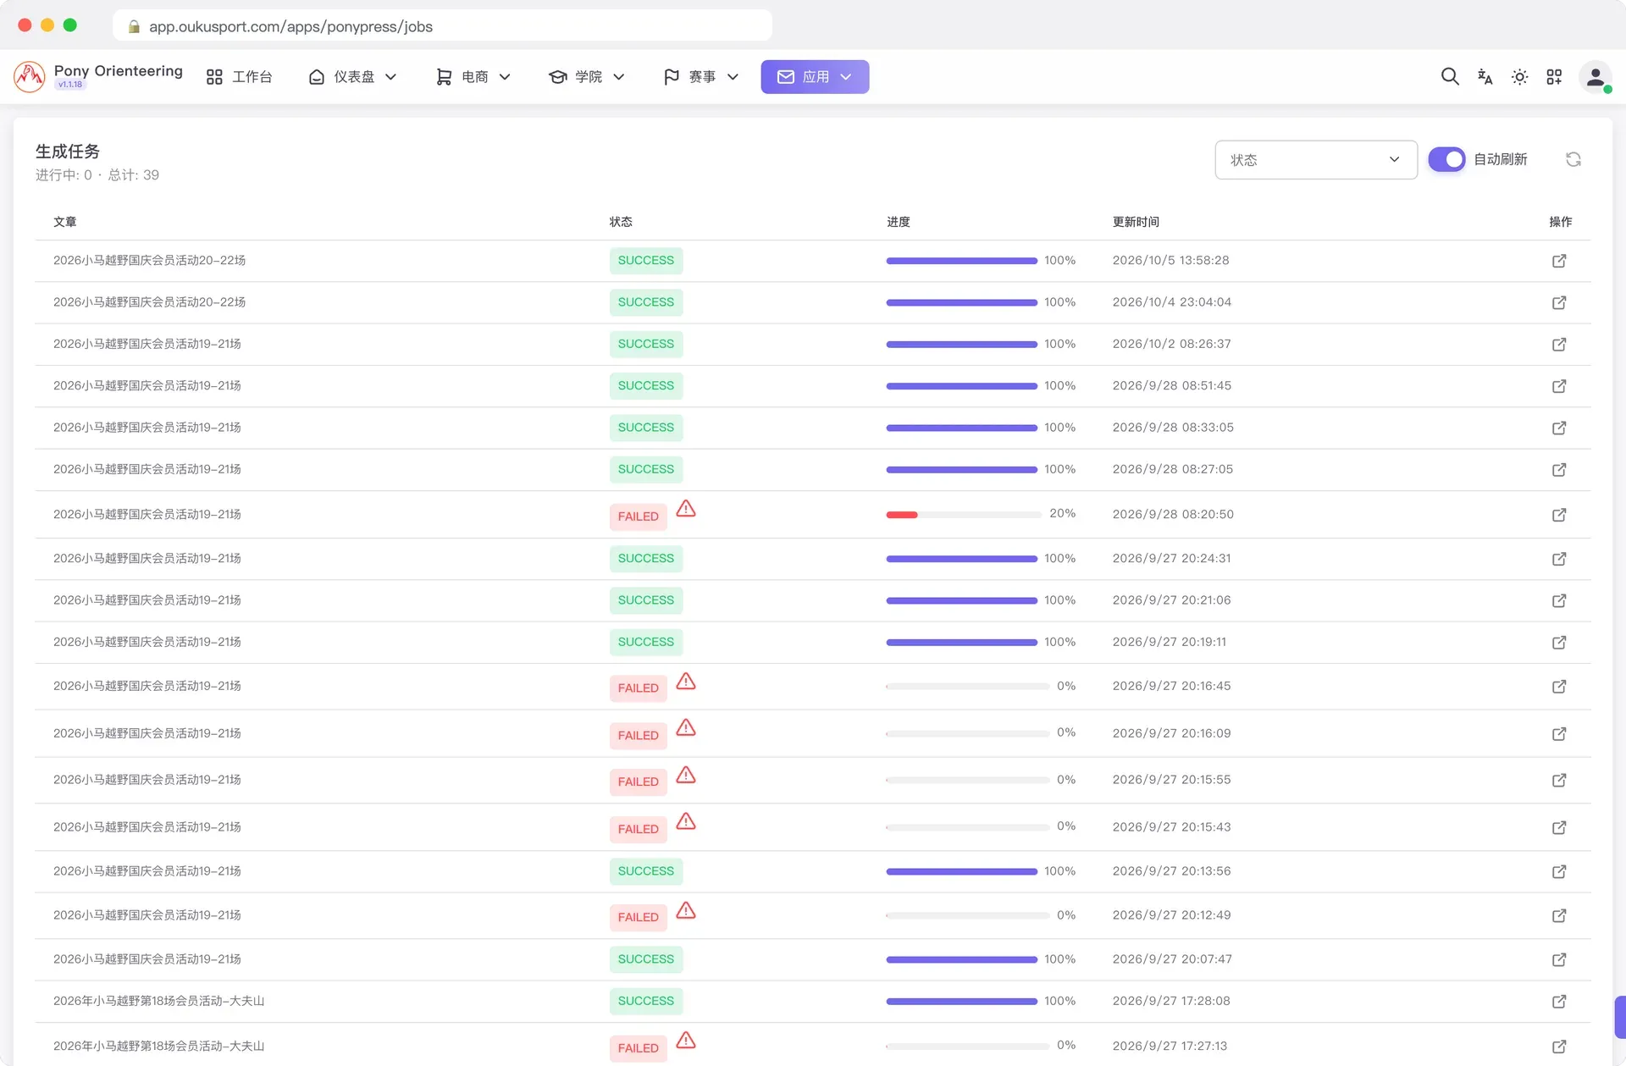Expand the 应用 apps menu
Viewport: 1626px width, 1066px height.
(815, 77)
